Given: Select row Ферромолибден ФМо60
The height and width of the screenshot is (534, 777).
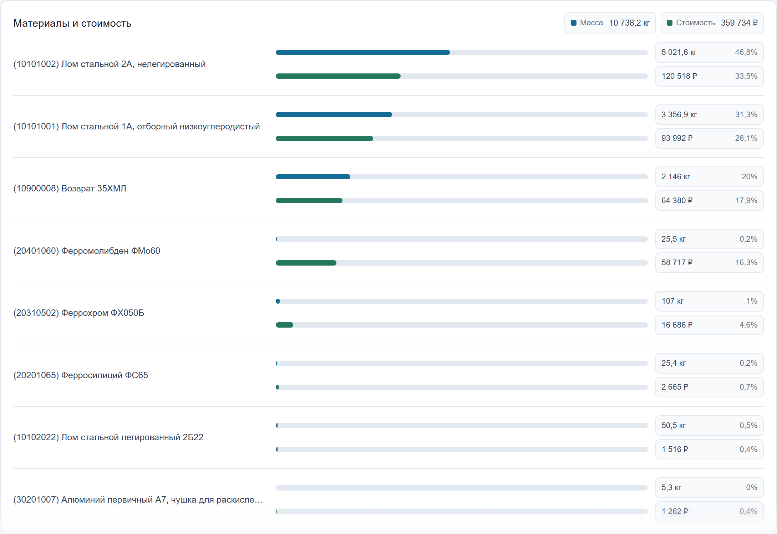Looking at the screenshot, I should pos(388,251).
